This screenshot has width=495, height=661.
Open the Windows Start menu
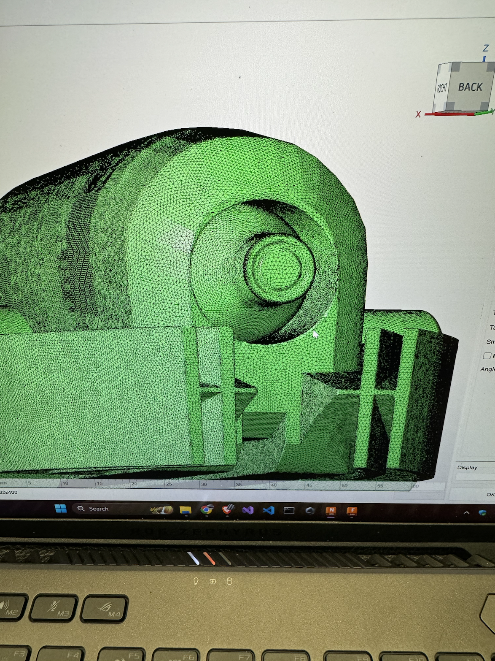coord(61,509)
